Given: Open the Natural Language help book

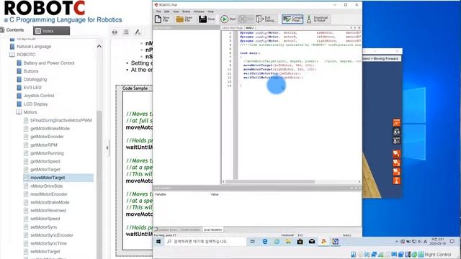Looking at the screenshot, I should pyautogui.click(x=34, y=46).
